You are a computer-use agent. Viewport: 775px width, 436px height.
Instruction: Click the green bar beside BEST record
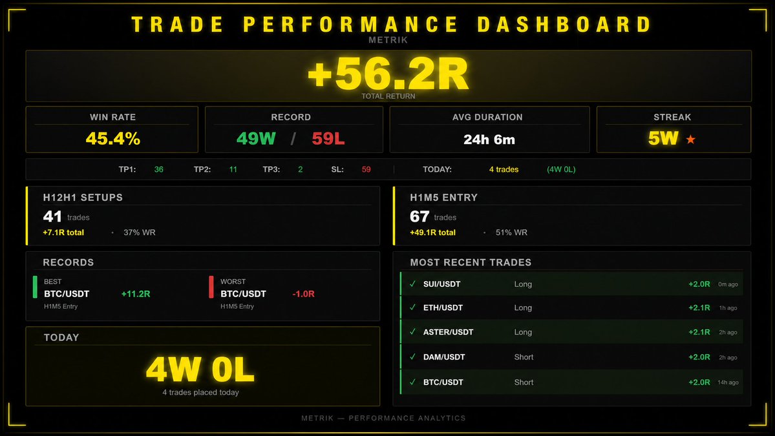[x=35, y=287]
